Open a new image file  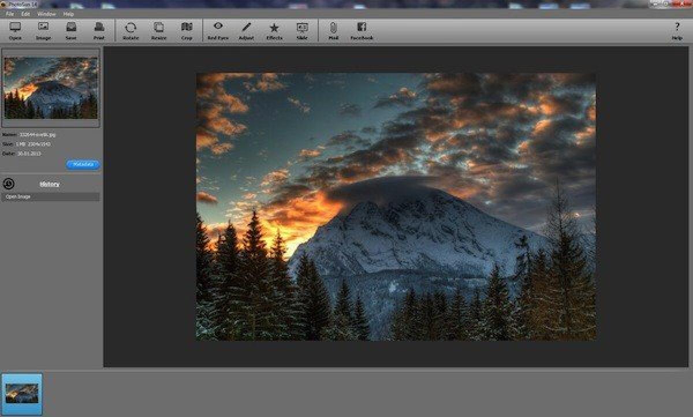tap(16, 30)
